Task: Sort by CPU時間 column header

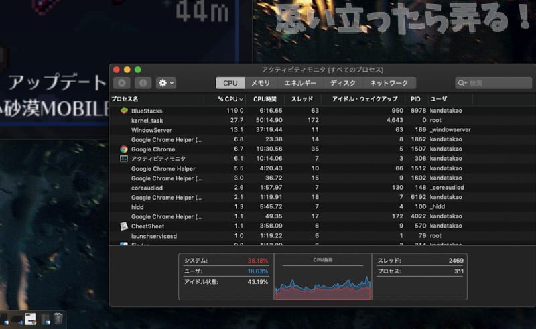Action: tap(265, 99)
